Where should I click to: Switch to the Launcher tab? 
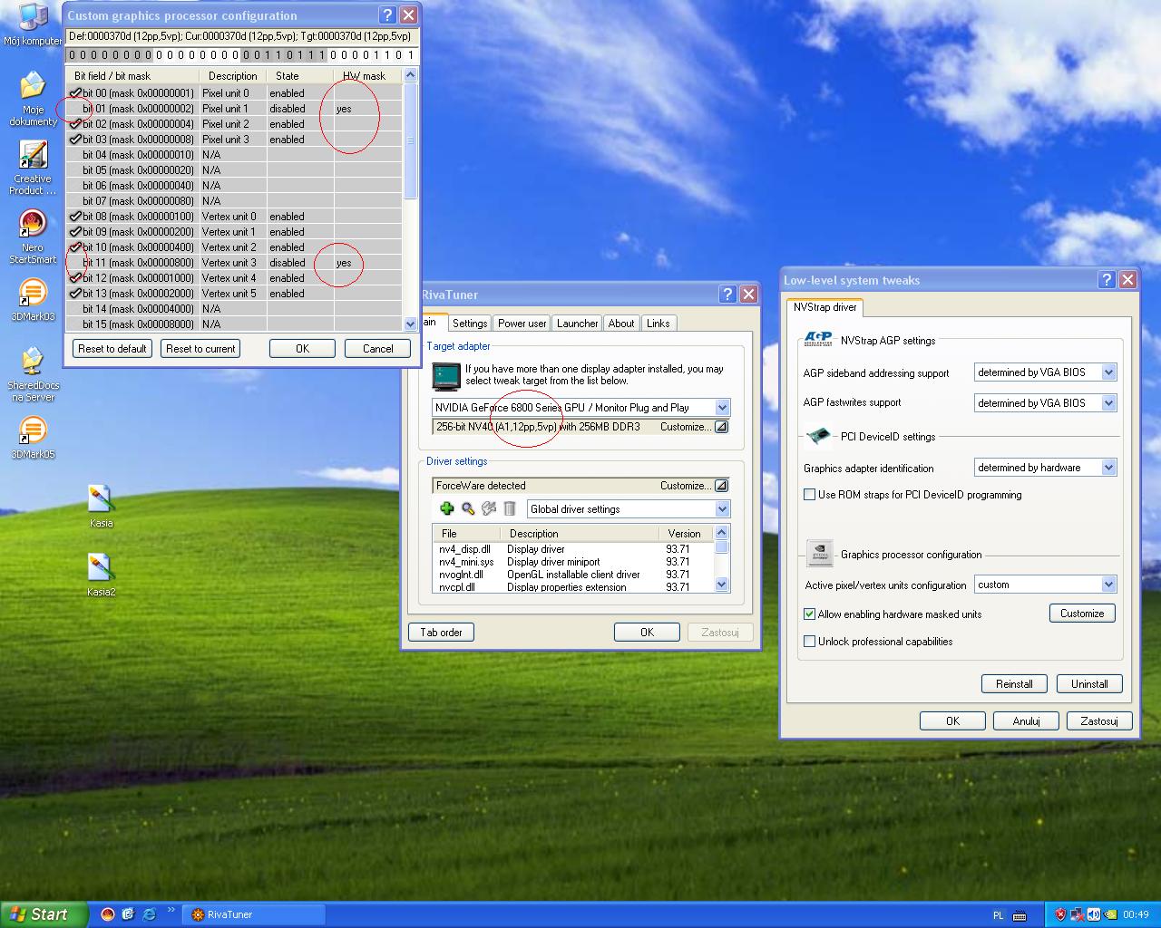point(578,324)
